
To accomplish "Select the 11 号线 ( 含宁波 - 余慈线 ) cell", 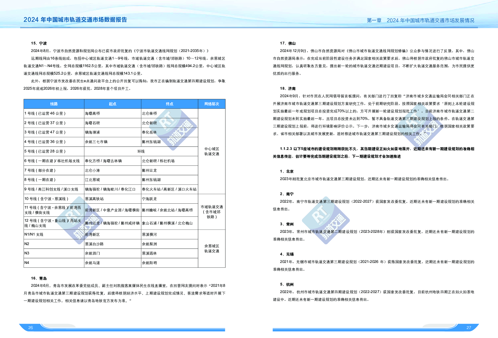I will pyautogui.click(x=54, y=210).
